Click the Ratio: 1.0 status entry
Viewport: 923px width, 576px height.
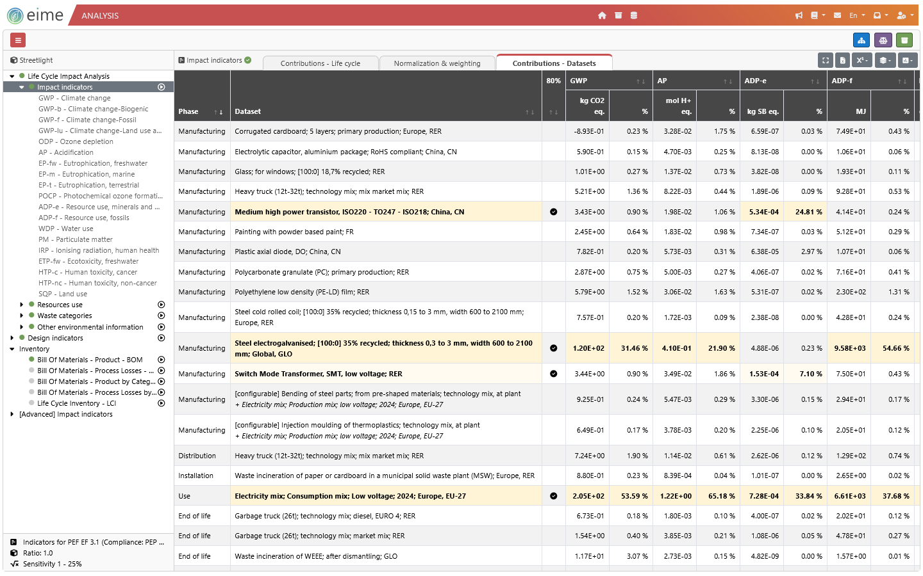38,553
